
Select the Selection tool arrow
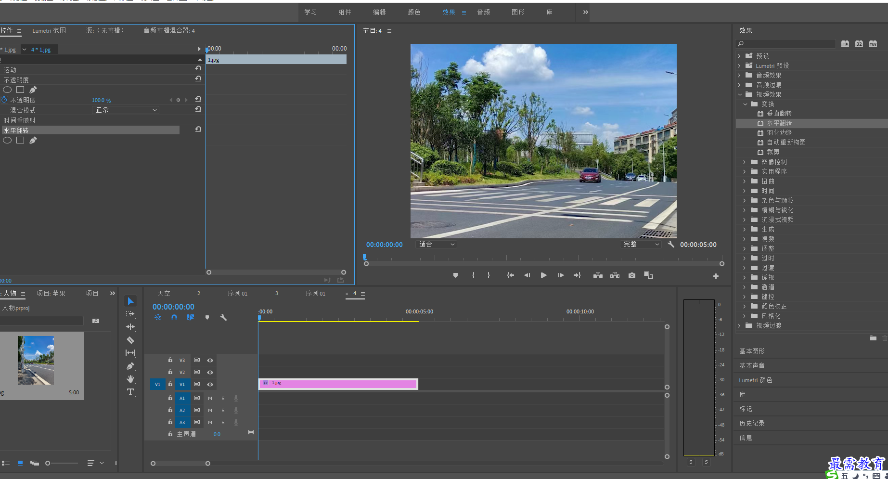point(130,301)
